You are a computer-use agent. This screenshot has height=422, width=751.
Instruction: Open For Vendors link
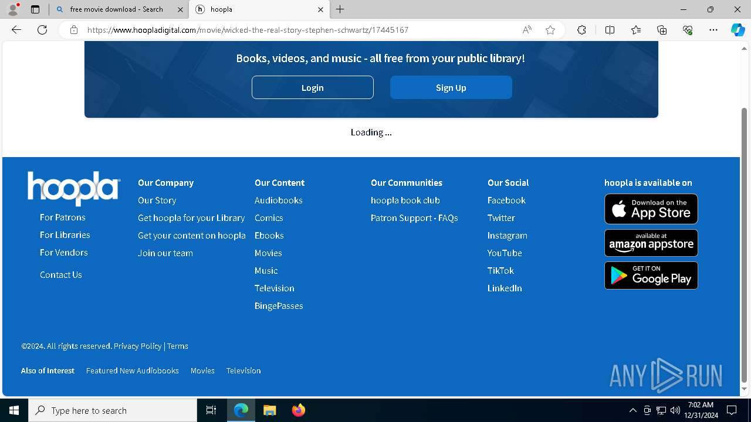[64, 252]
